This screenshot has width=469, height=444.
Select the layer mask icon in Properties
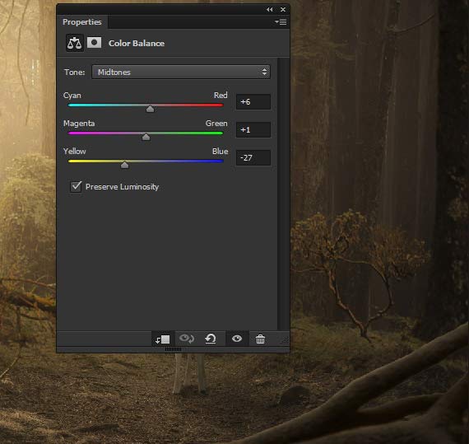pyautogui.click(x=95, y=43)
